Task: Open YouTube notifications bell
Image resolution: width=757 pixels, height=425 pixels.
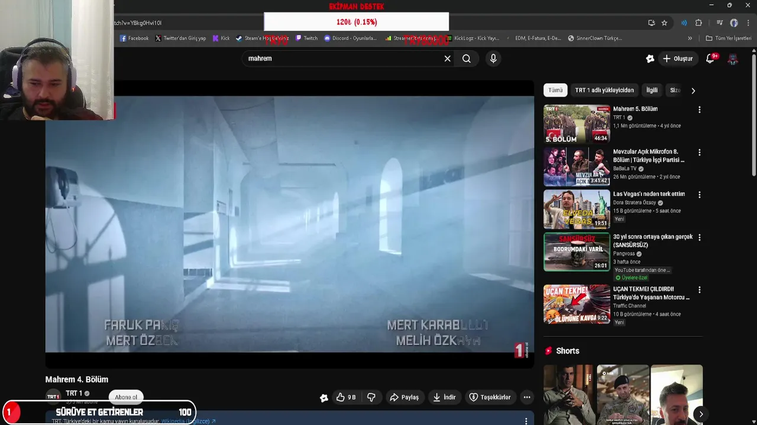Action: (x=711, y=58)
